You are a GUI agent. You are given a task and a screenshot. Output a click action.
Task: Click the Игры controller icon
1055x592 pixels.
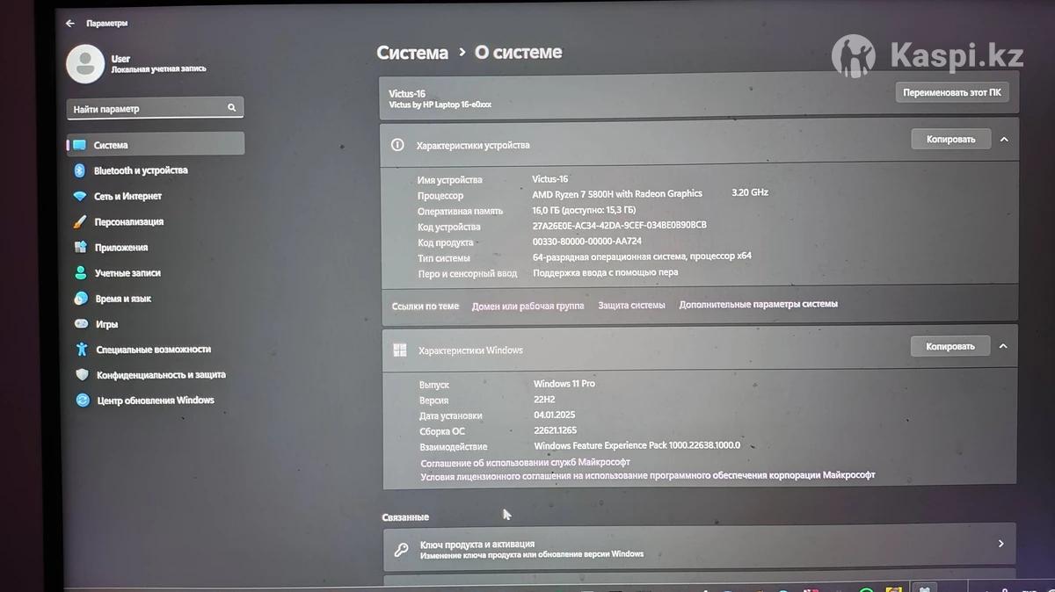point(81,324)
